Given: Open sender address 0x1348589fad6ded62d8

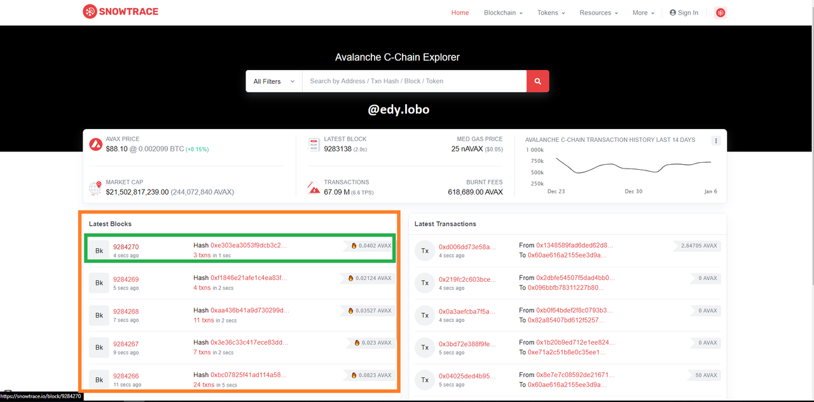Looking at the screenshot, I should point(574,245).
